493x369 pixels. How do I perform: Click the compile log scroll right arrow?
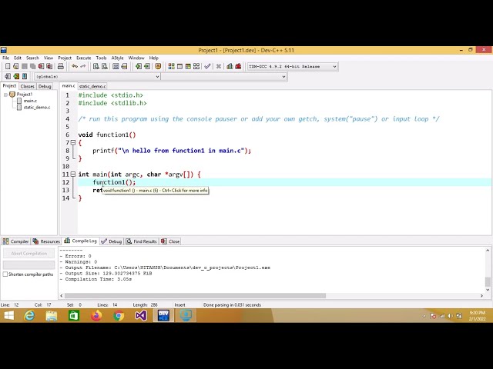[481, 295]
